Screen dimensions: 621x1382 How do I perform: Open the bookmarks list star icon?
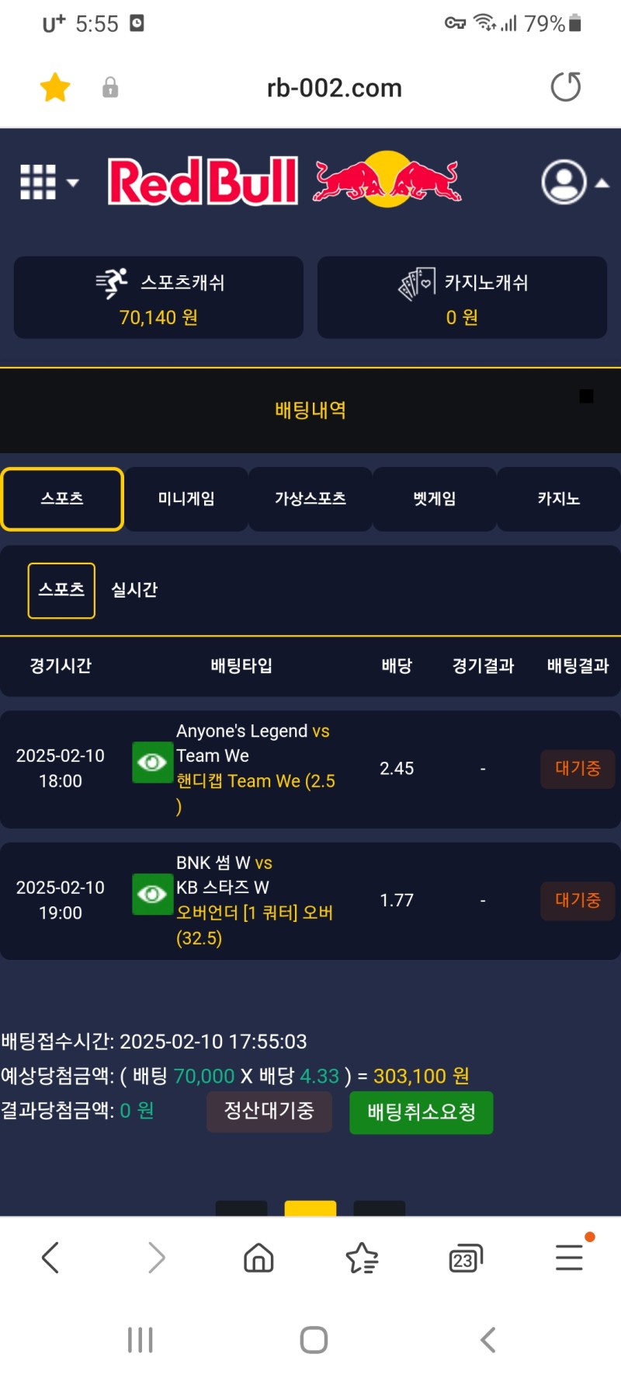362,1257
